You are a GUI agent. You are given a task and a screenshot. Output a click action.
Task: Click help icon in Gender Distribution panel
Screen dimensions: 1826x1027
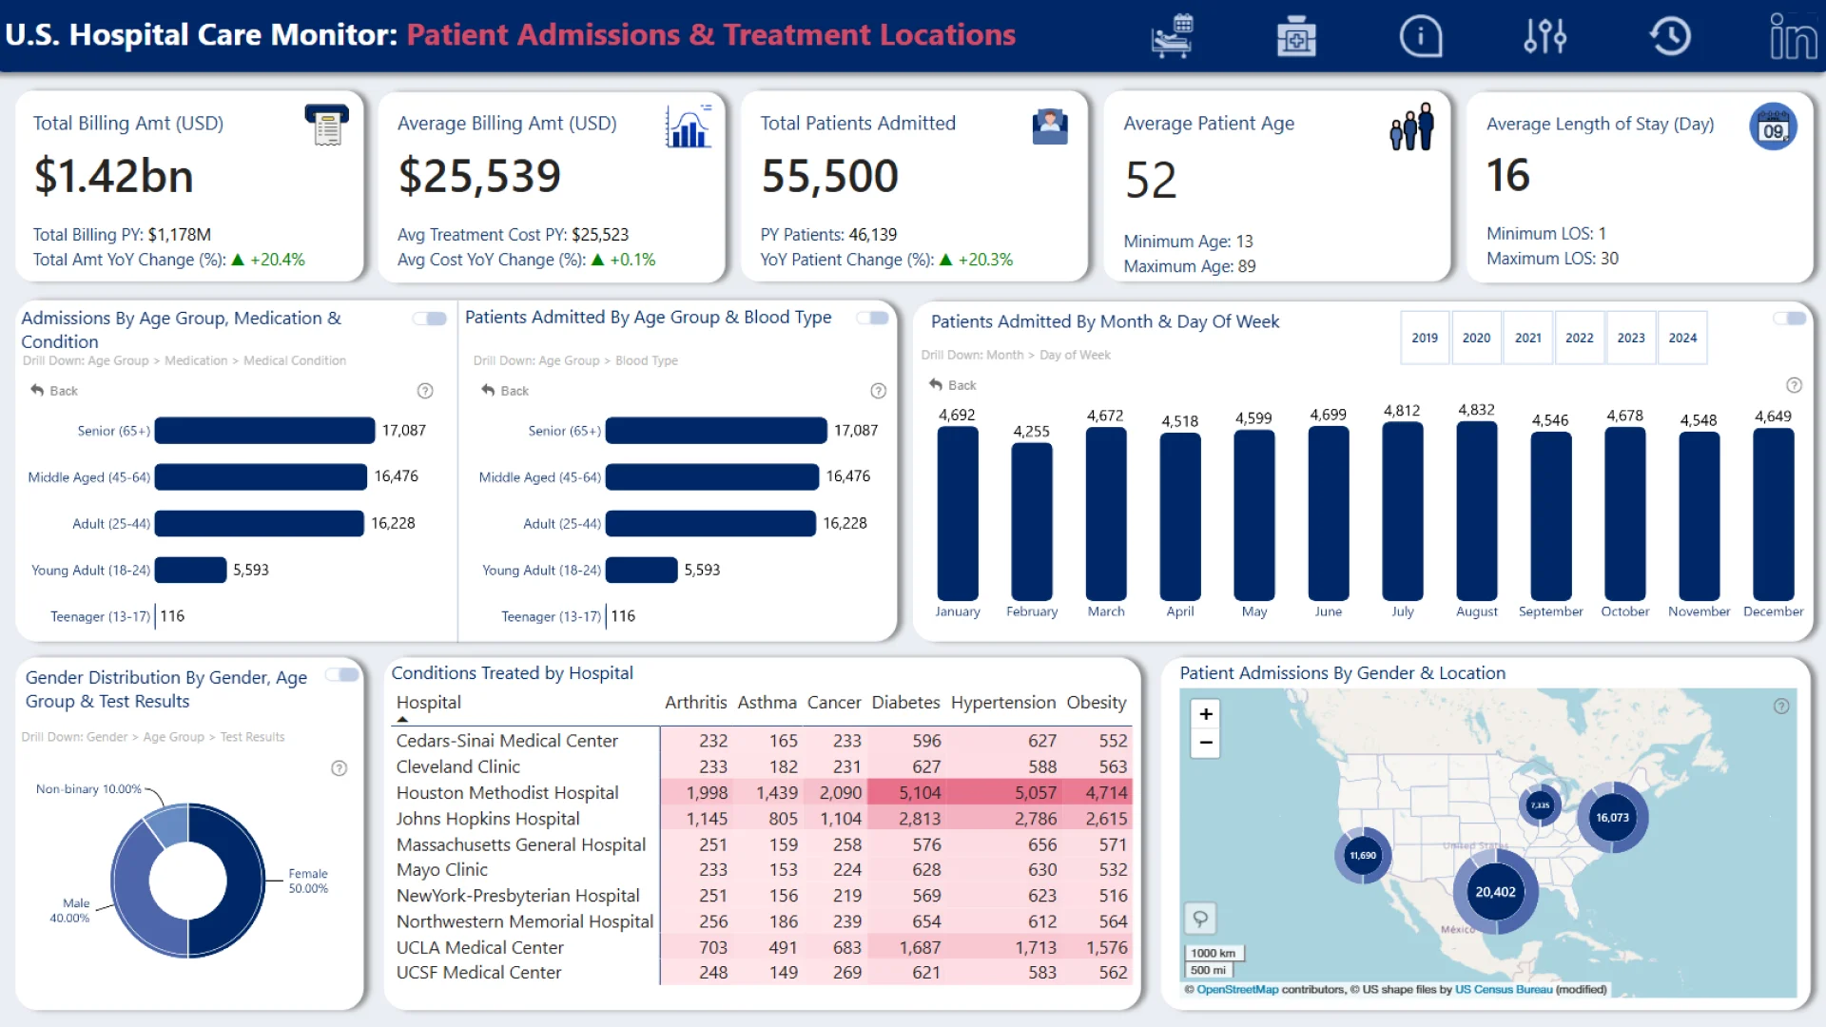tap(339, 768)
